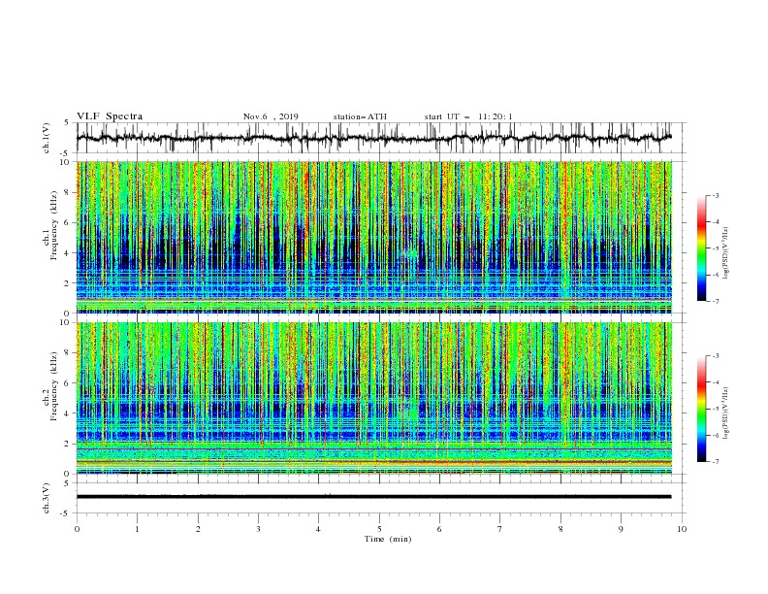Image resolution: width=768 pixels, height=594 pixels.
Task: Select the date text "Nov.6 , 2019"
Action: point(271,116)
